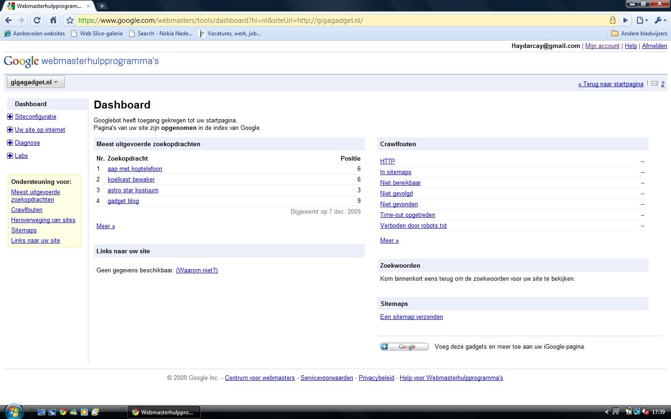This screenshot has width=671, height=419.
Task: Open 'Verboden door robots.txt' link
Action: pyautogui.click(x=413, y=226)
